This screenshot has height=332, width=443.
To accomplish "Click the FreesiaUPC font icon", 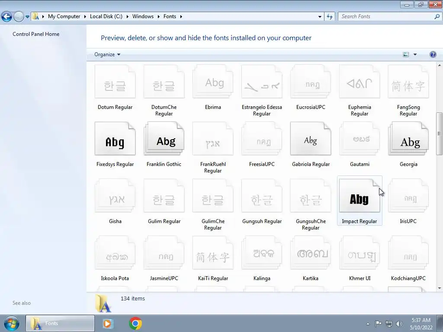I will pos(262,139).
